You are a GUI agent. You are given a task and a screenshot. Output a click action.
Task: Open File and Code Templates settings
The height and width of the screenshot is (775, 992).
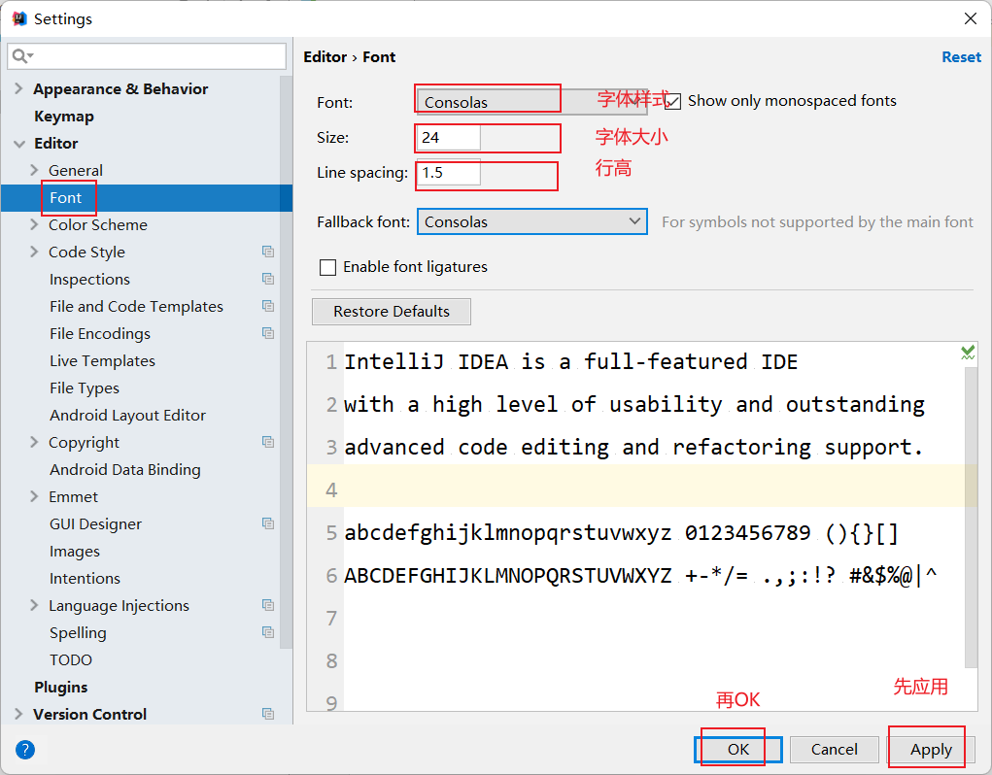(137, 307)
